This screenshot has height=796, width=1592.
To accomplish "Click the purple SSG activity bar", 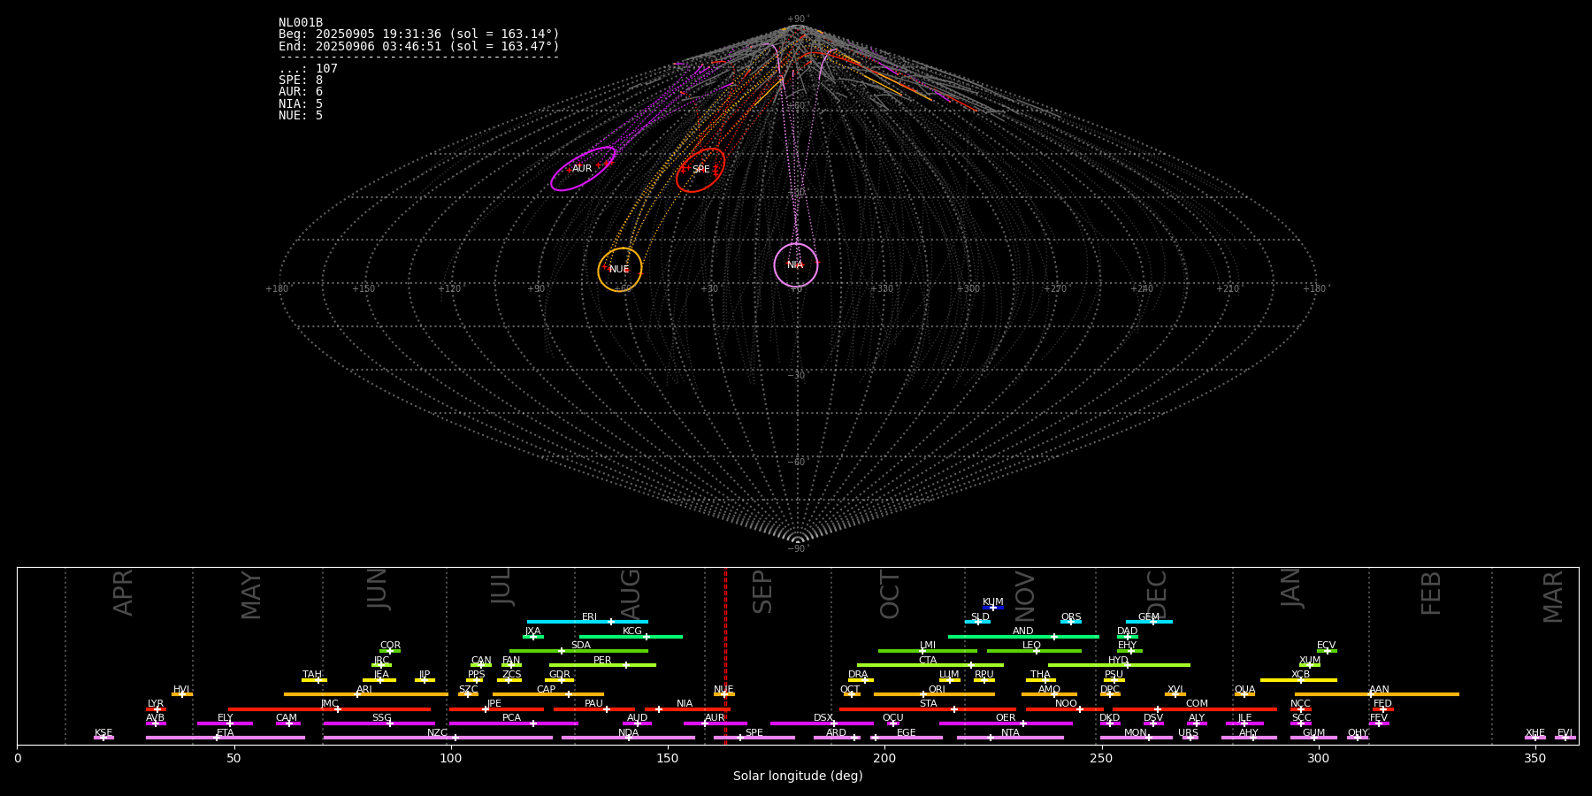I will tap(379, 723).
